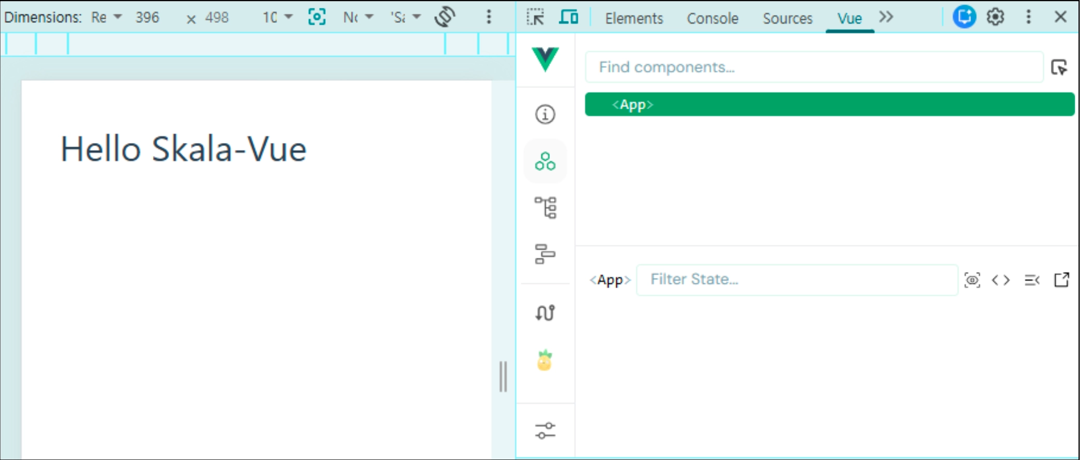This screenshot has height=460, width=1080.
Task: Switch to the Elements tab
Action: point(634,18)
